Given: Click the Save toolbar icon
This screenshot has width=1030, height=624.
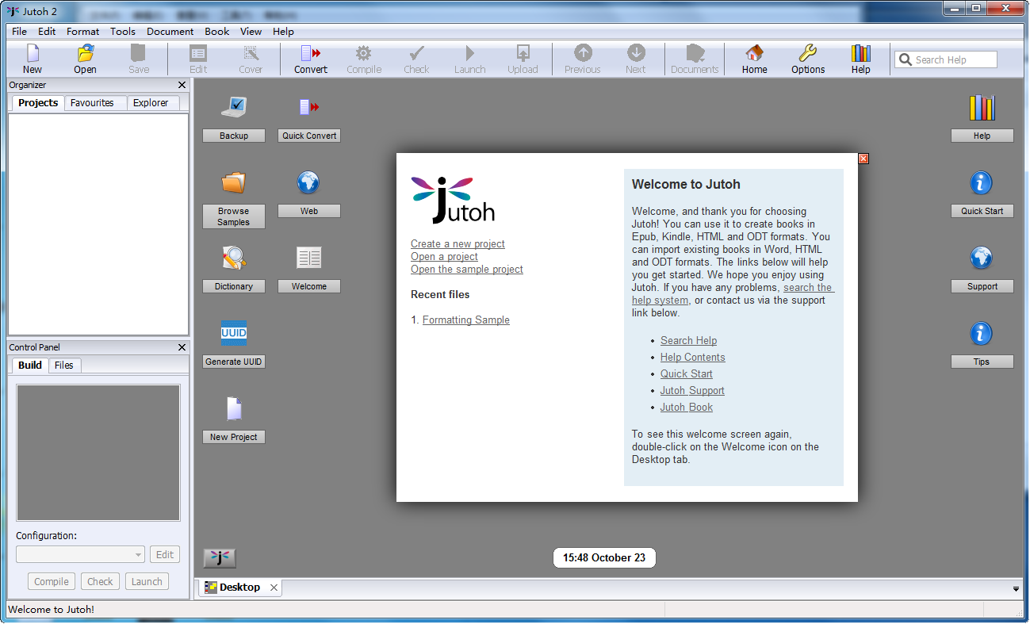Looking at the screenshot, I should (x=138, y=54).
